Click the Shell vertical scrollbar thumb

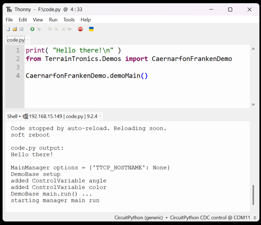coord(253,195)
